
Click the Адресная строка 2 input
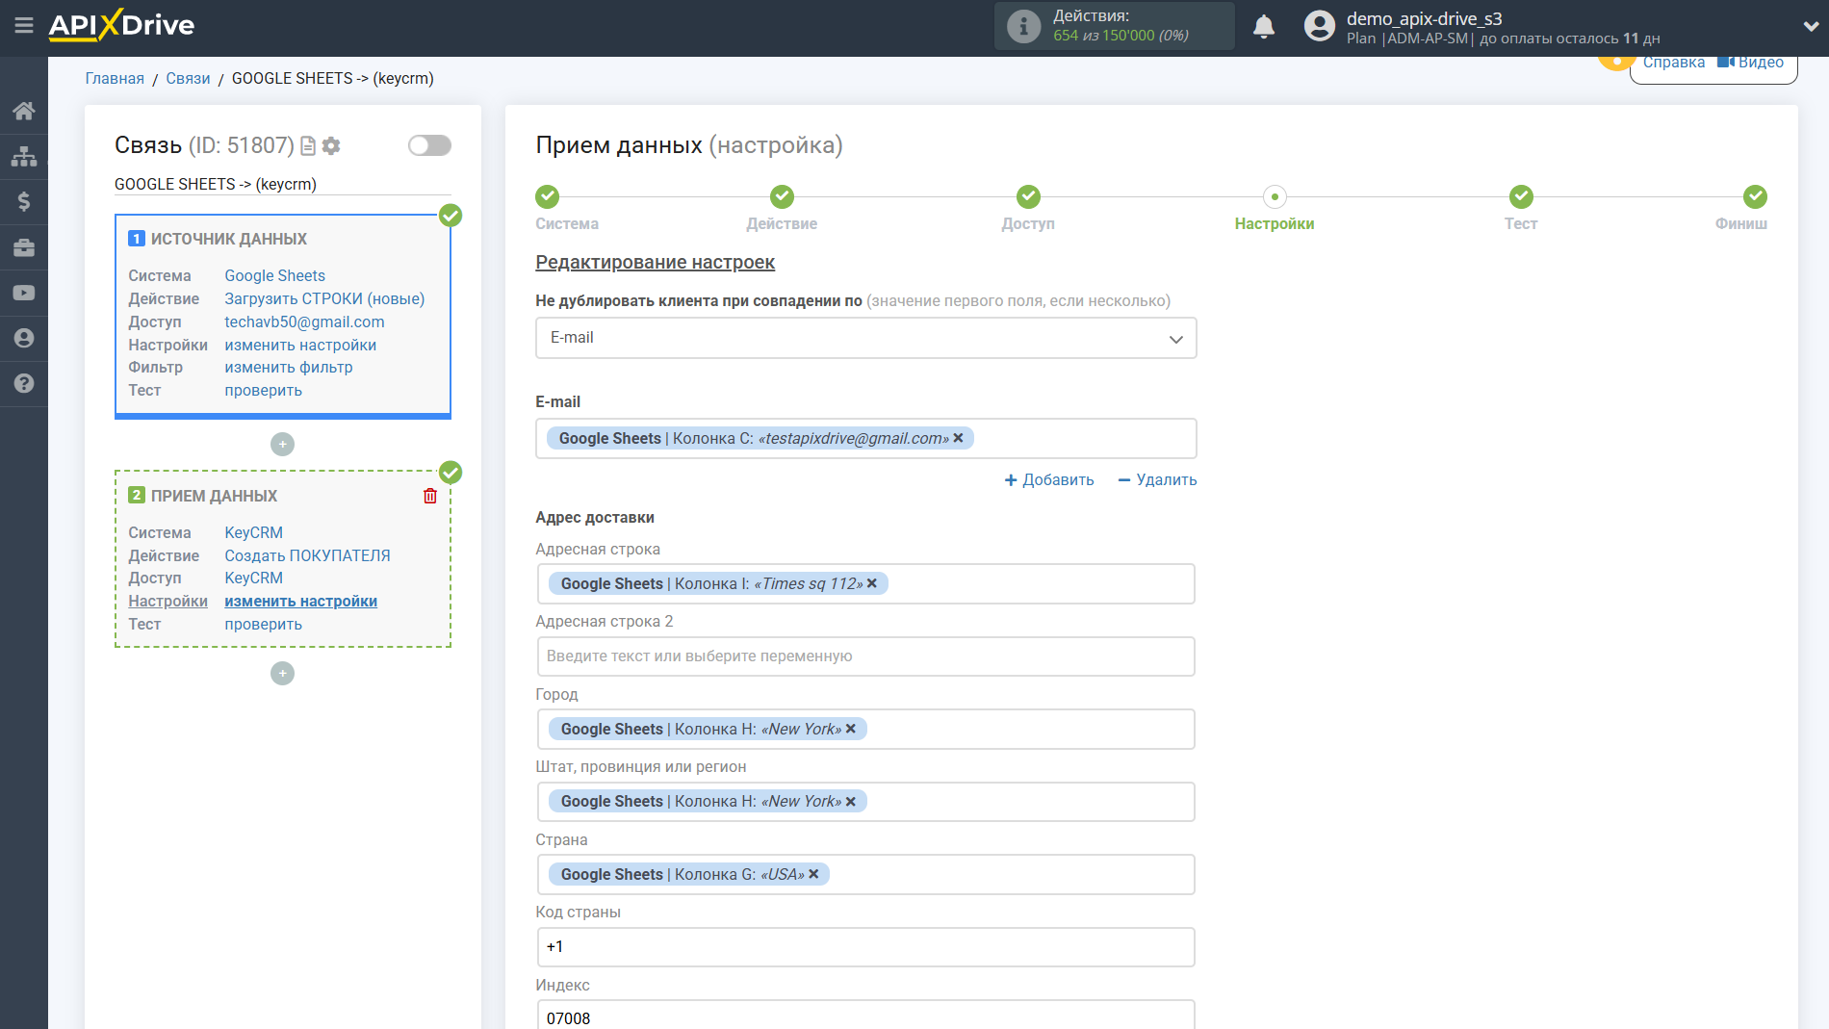865,656
